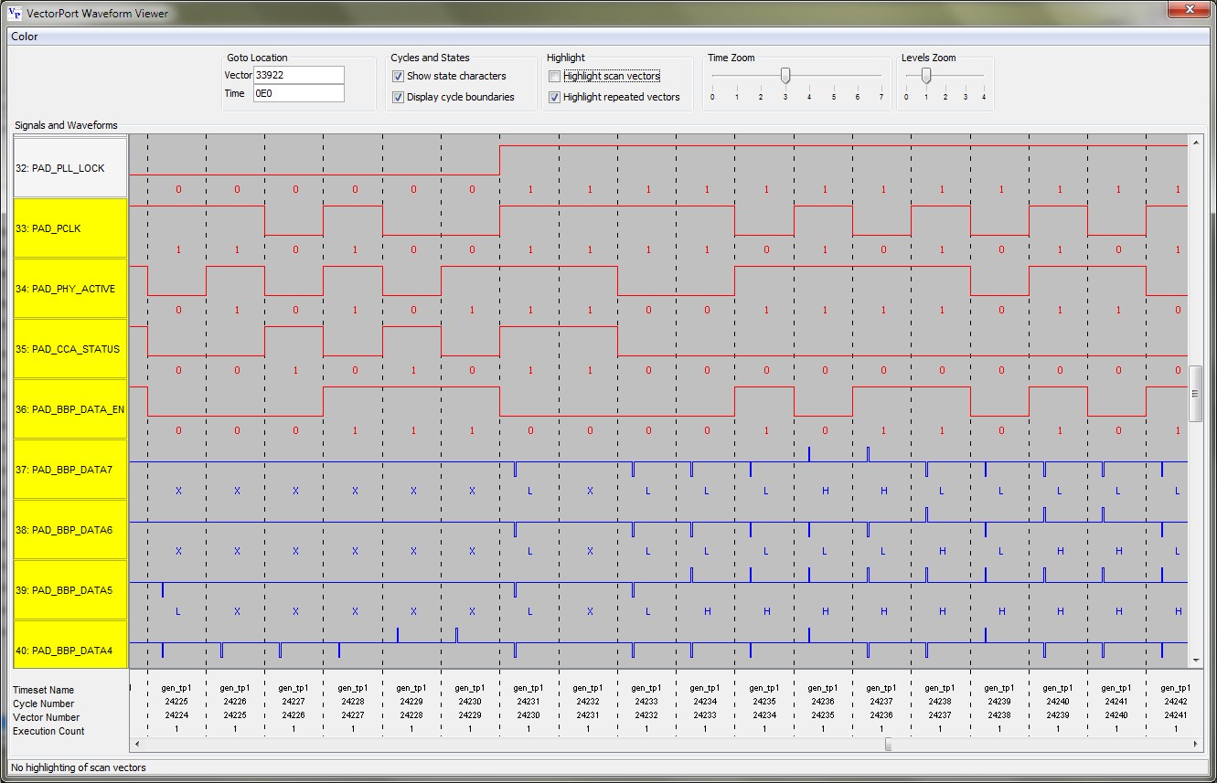Click the Levels Zoom slider handle
This screenshot has height=783, width=1217.
[926, 76]
